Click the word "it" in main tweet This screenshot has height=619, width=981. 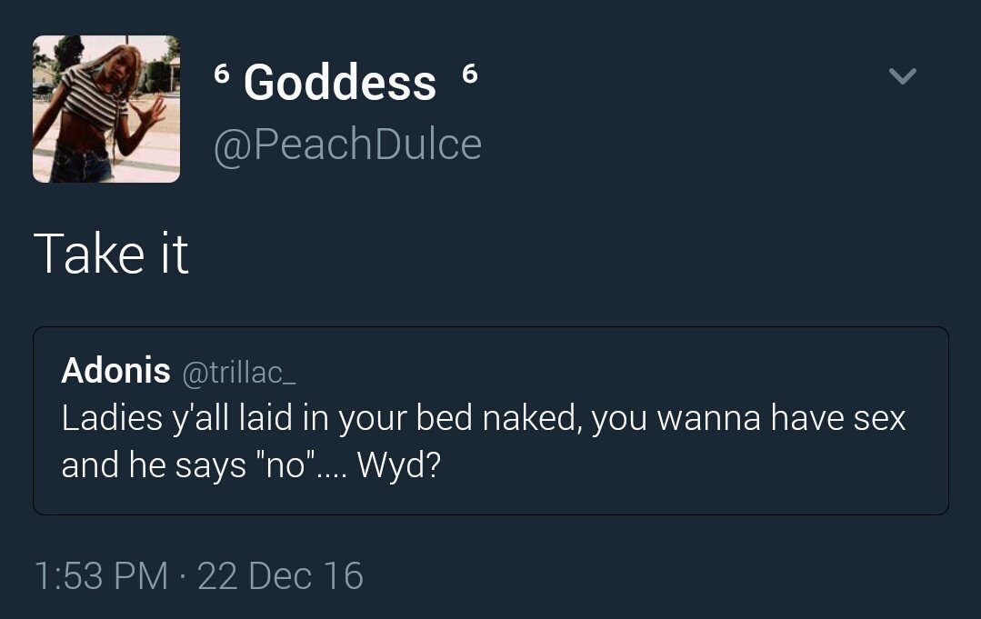pyautogui.click(x=174, y=254)
